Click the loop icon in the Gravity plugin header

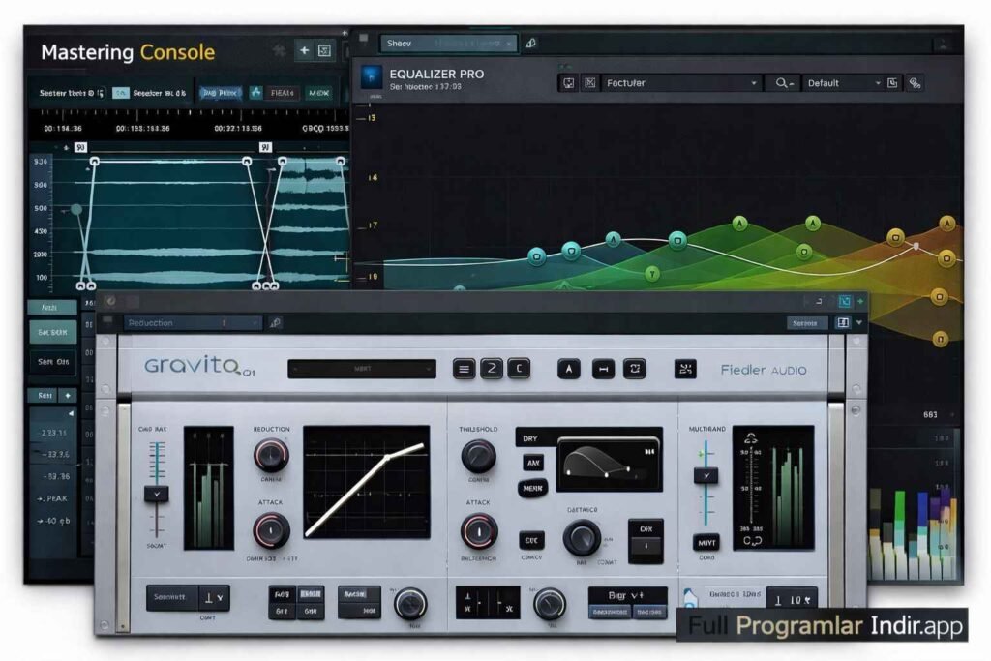634,368
